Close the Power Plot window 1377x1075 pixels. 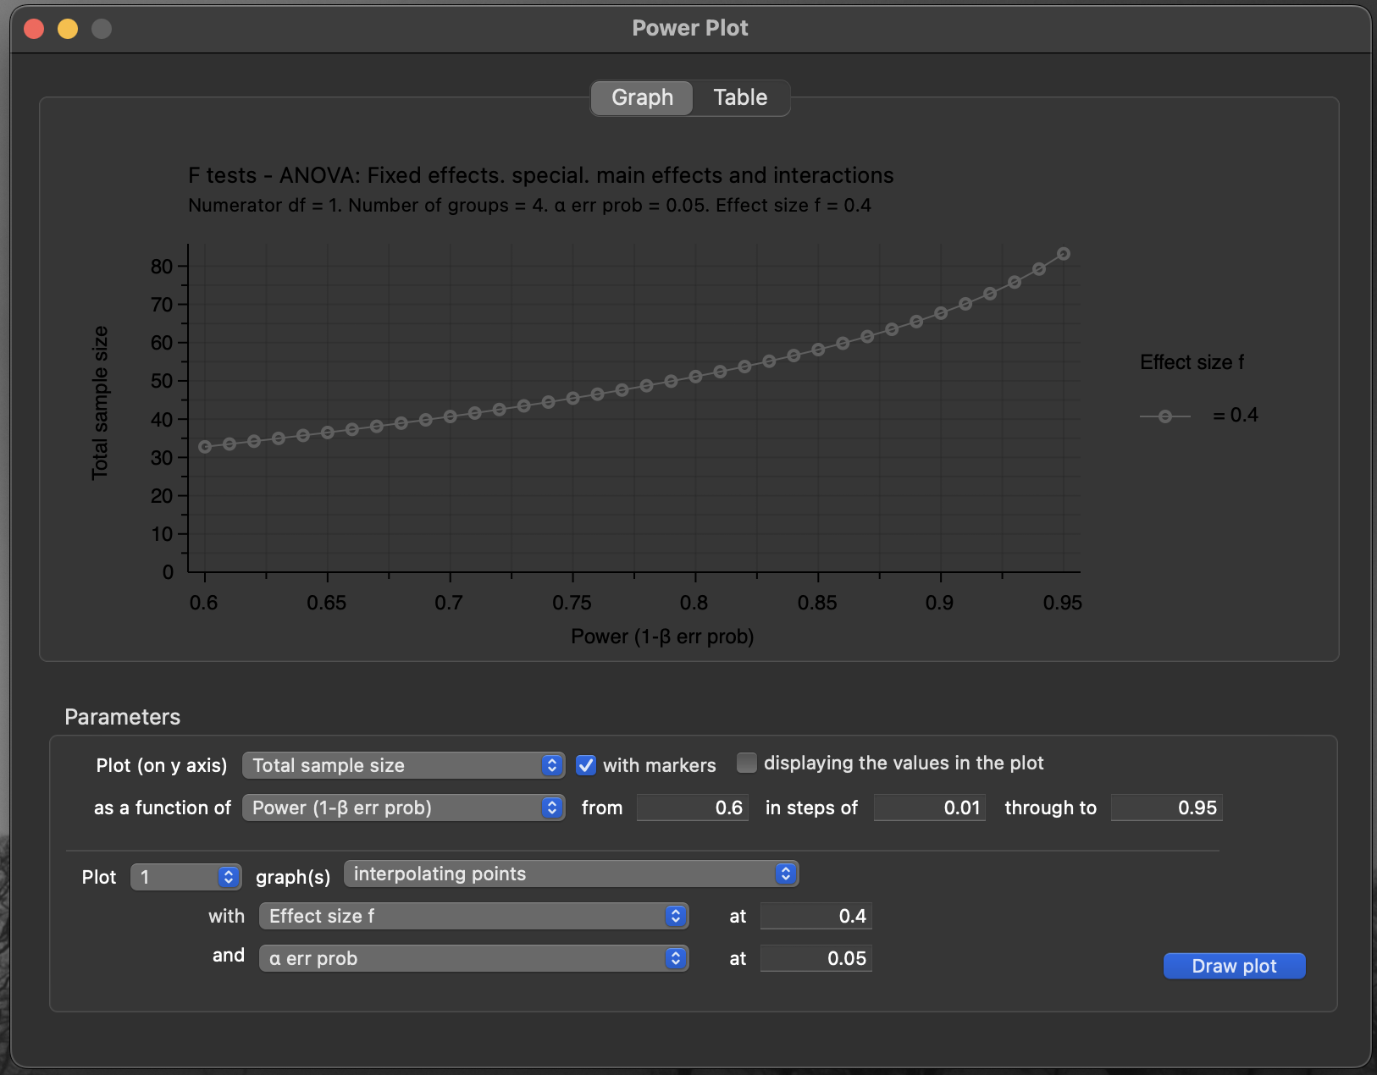[x=34, y=29]
